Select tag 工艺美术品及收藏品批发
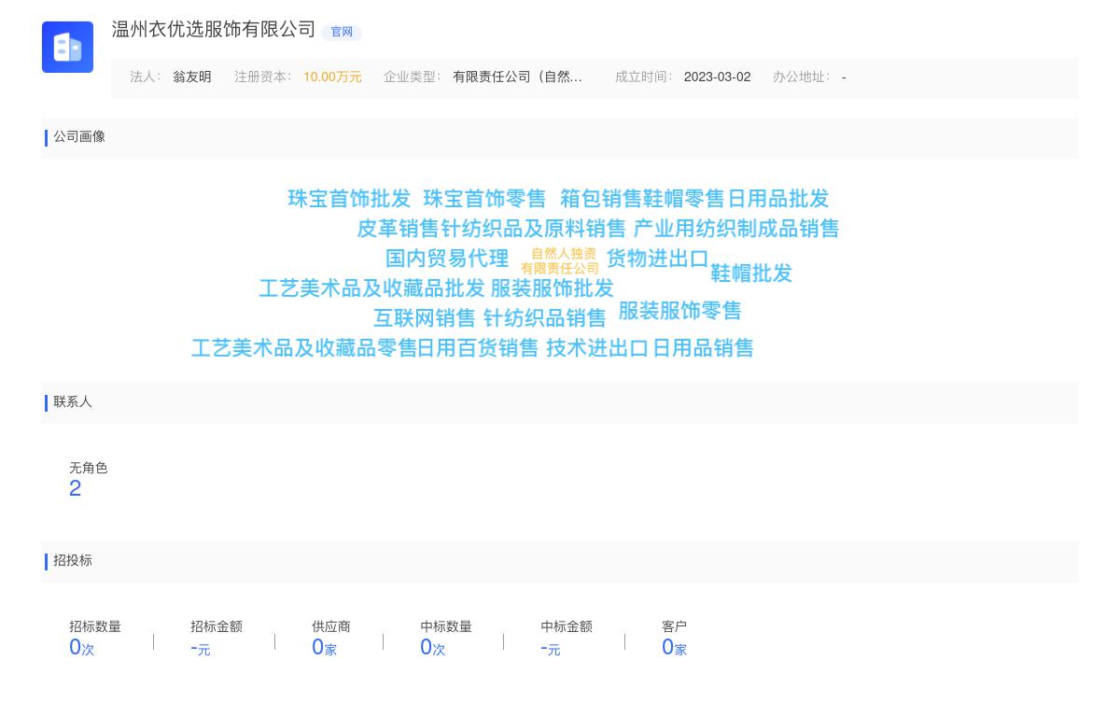The width and height of the screenshot is (1120, 702). pos(371,288)
